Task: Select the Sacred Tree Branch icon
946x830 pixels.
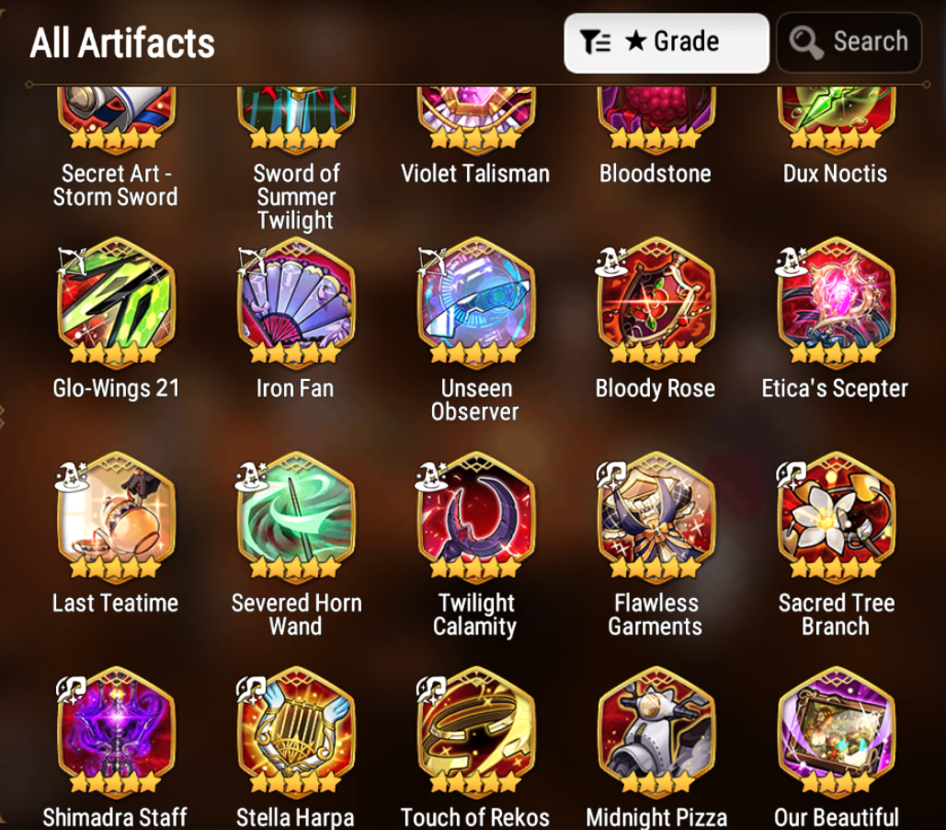Action: [x=837, y=517]
